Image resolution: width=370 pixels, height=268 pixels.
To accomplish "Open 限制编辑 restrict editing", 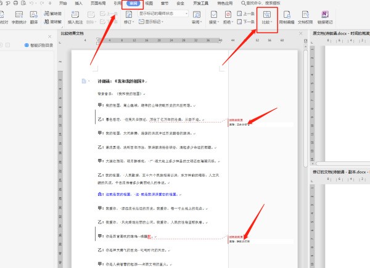I will (x=287, y=17).
